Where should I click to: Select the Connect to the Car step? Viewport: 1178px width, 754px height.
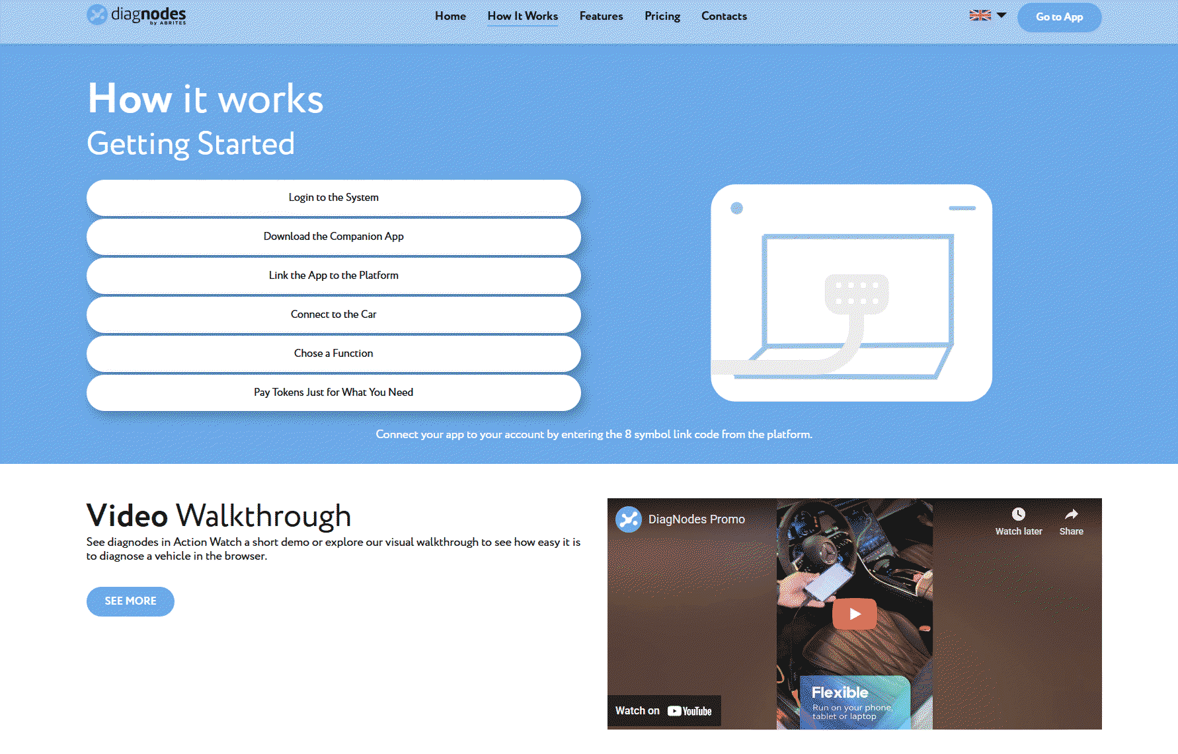[x=333, y=315]
